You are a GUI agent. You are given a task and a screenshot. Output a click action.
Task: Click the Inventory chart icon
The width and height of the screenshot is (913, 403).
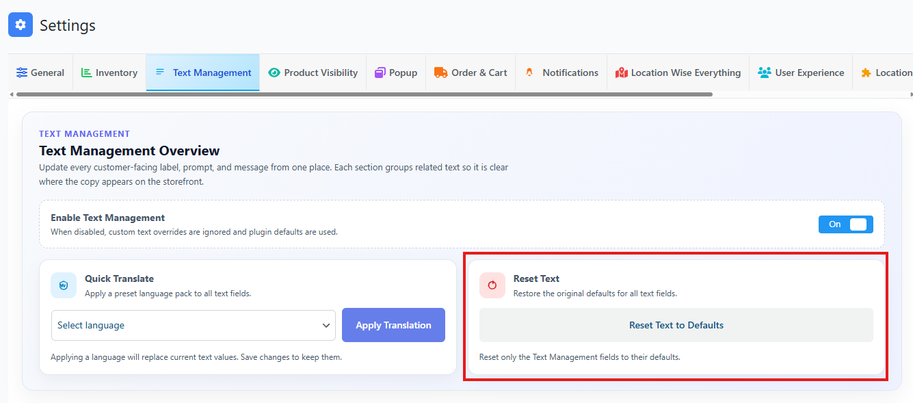coord(86,73)
